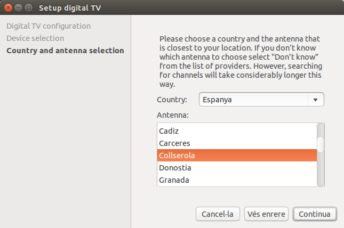Image resolution: width=344 pixels, height=228 pixels.
Task: Select Country and antenna selection step
Action: (65, 51)
